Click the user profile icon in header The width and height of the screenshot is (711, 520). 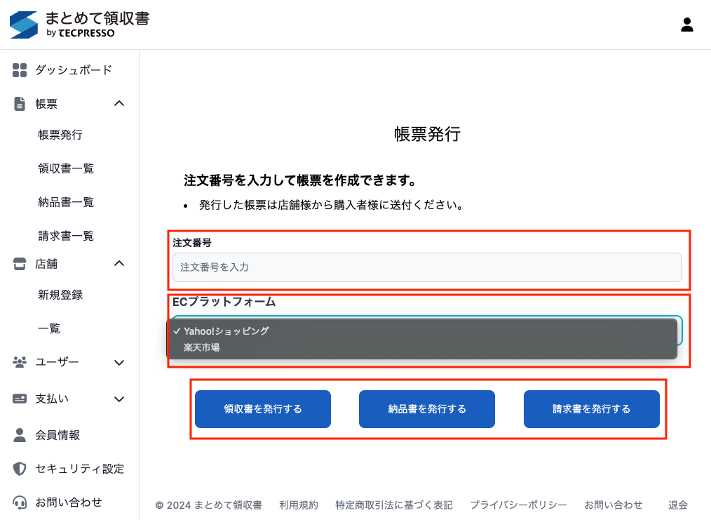[687, 25]
